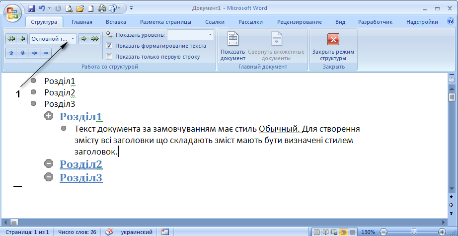This screenshot has width=458, height=236.
Task: Expand selected item with blue plus button
Action: coord(34,53)
